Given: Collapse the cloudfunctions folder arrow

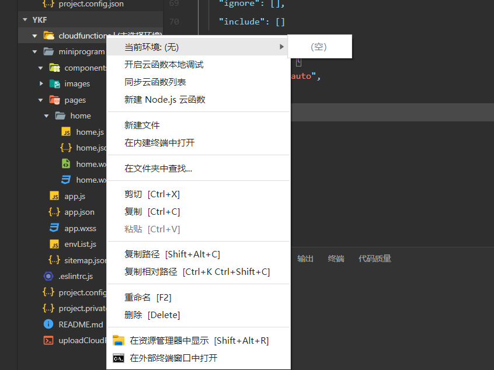Looking at the screenshot, I should pos(34,36).
